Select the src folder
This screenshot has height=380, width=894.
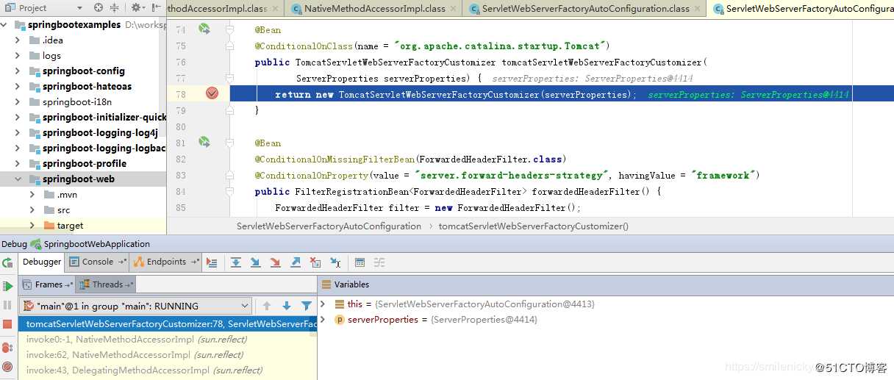[x=64, y=209]
